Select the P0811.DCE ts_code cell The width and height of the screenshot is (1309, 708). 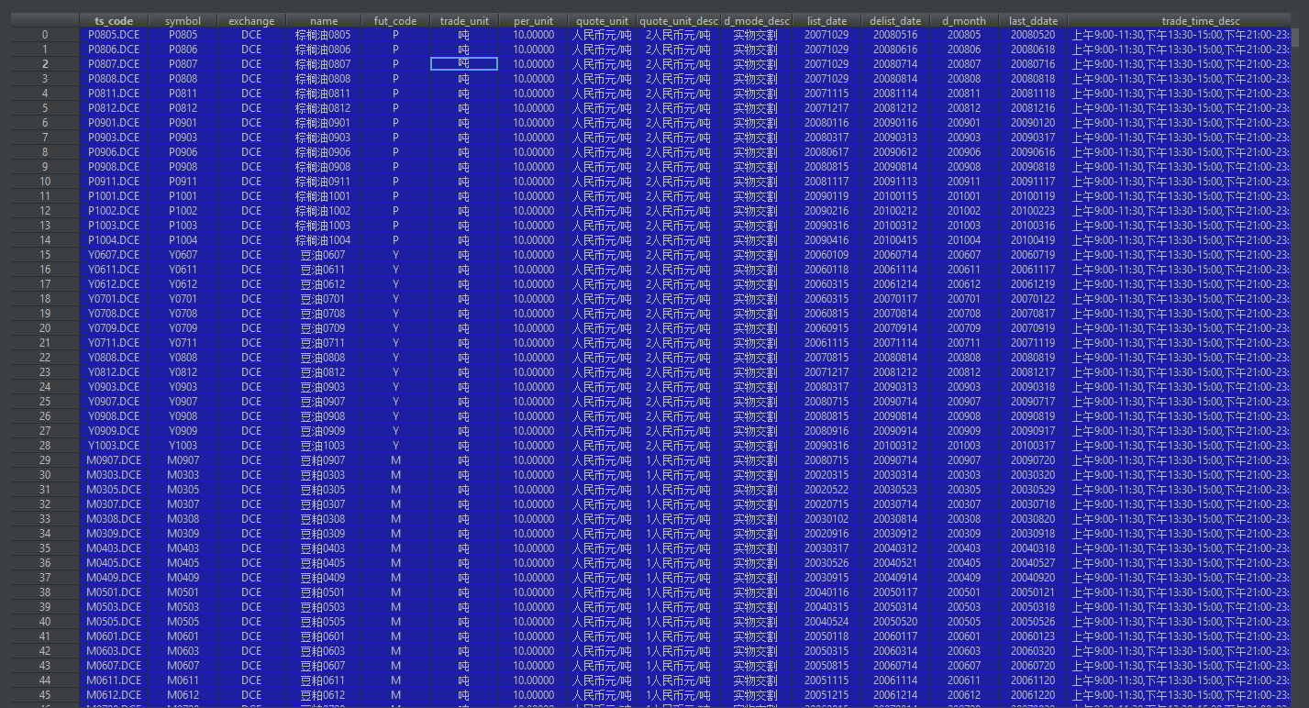(114, 94)
